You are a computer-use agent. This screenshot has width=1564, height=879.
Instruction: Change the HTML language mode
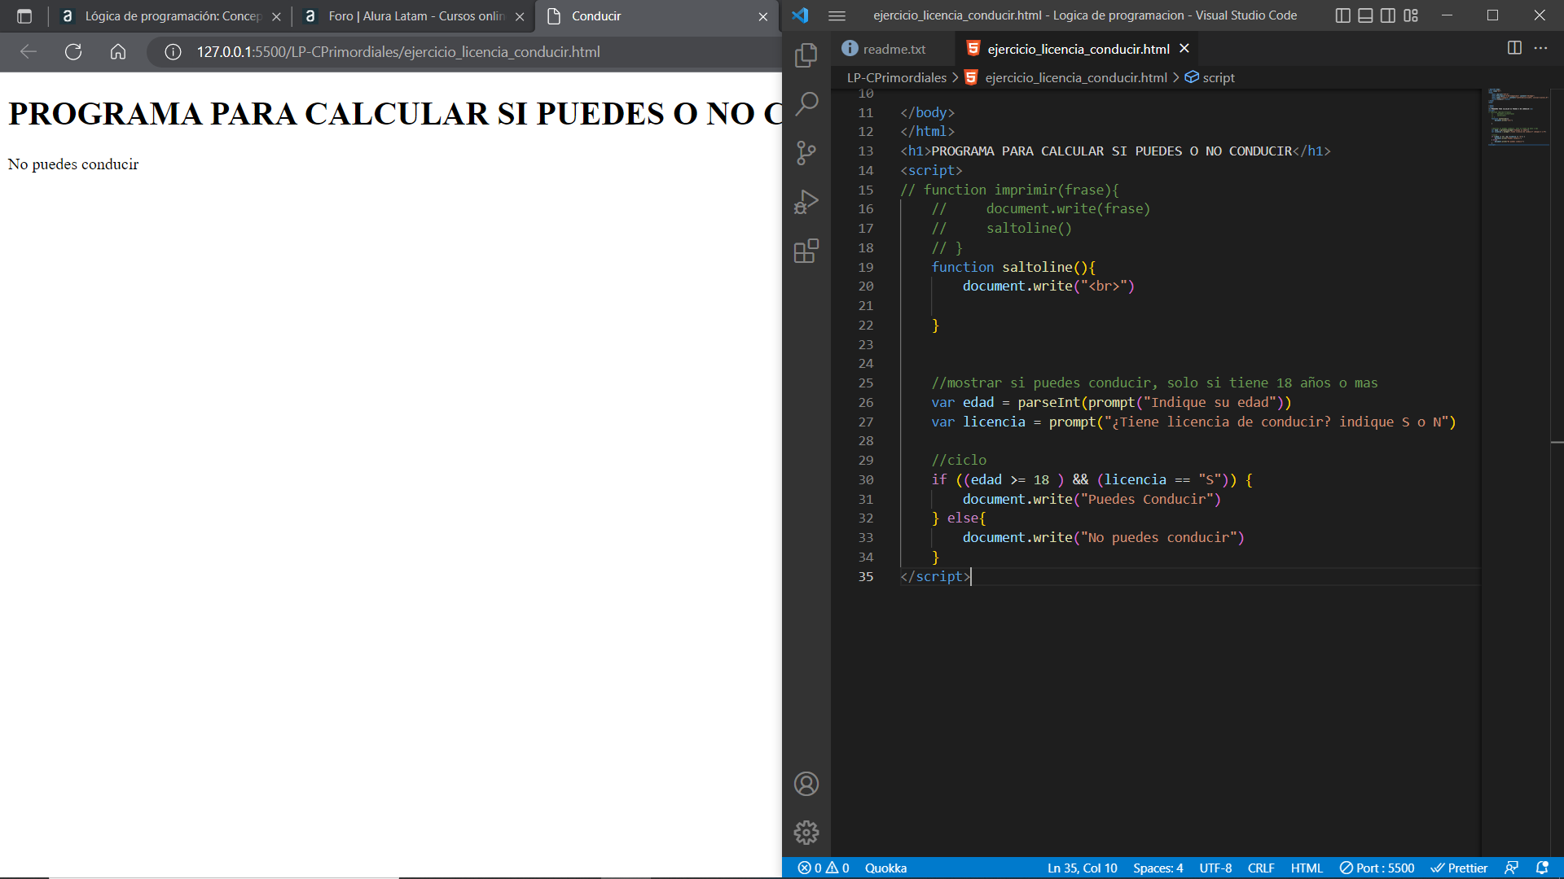tap(1307, 868)
